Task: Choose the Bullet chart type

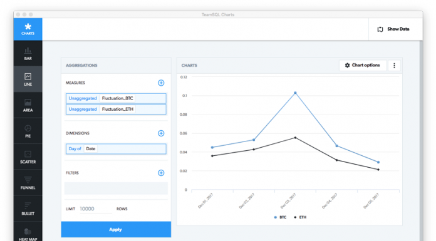Action: [28, 208]
